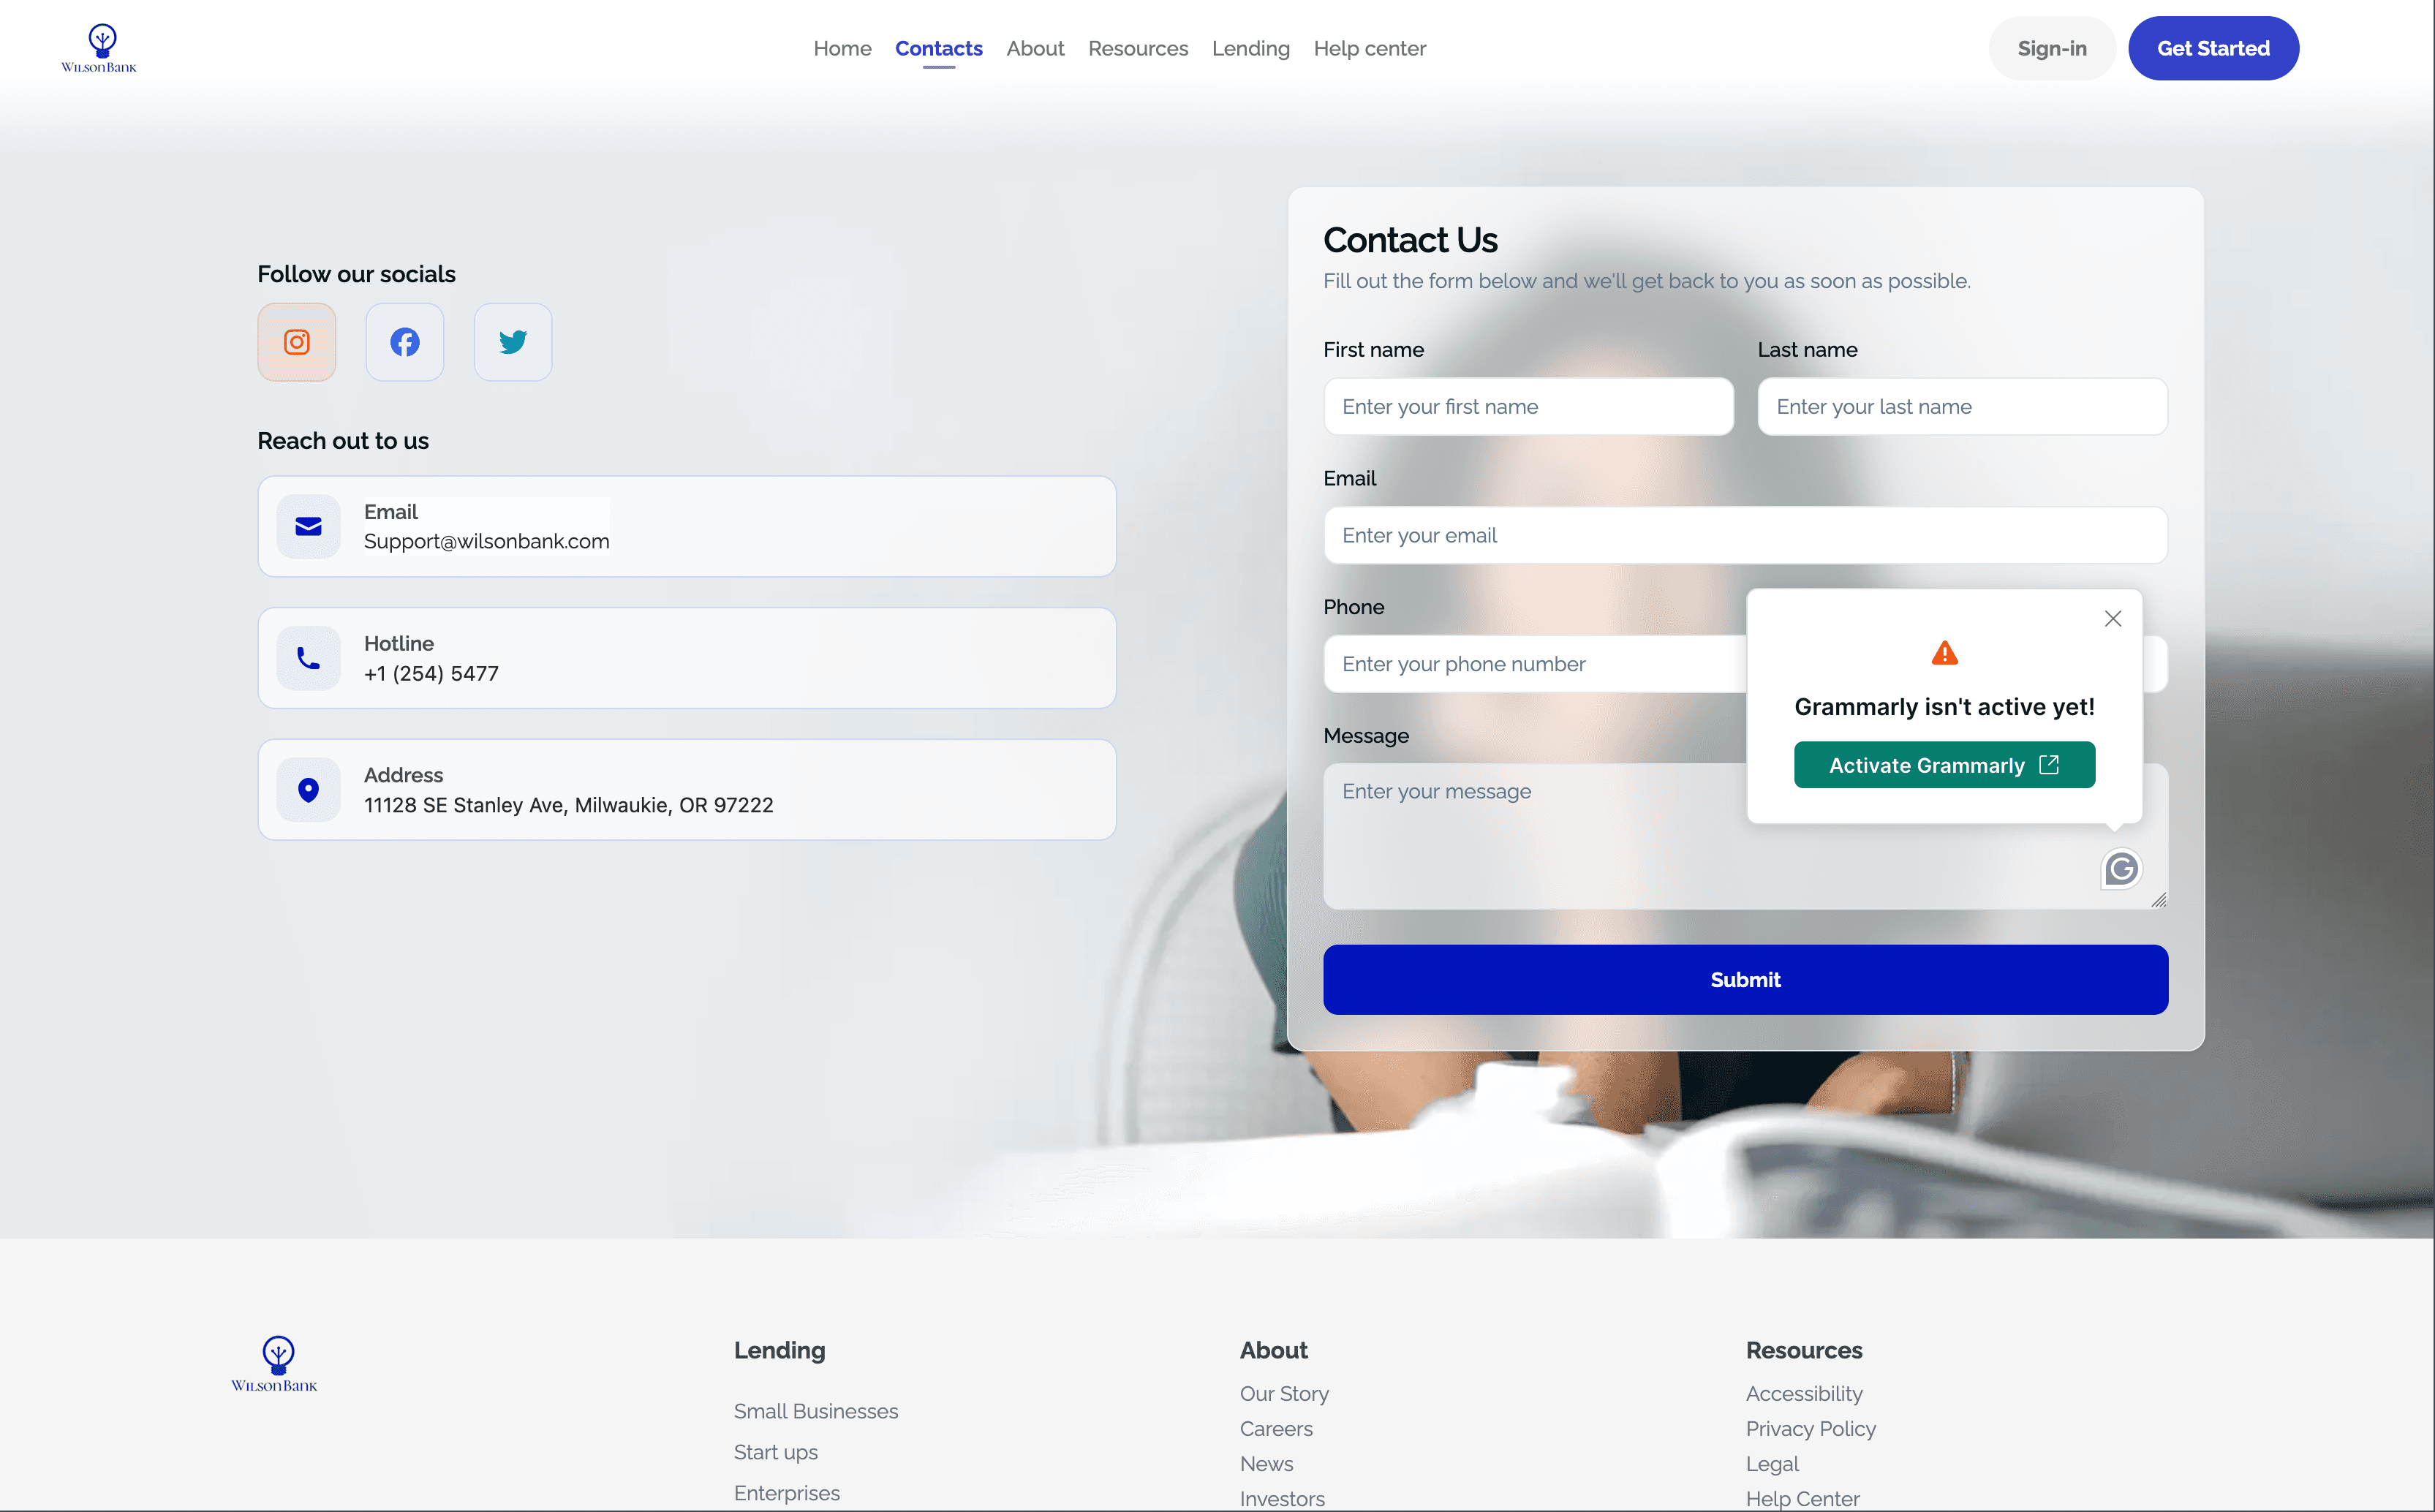
Task: Click the WilsonBank logo in header
Action: pos(99,48)
